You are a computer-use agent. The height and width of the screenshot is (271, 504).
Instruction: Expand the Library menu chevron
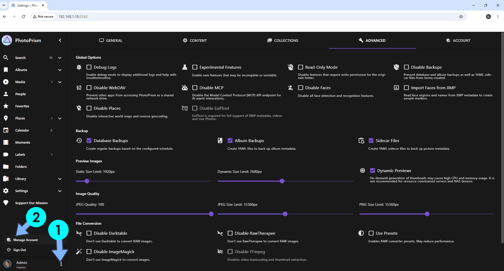(x=60, y=179)
